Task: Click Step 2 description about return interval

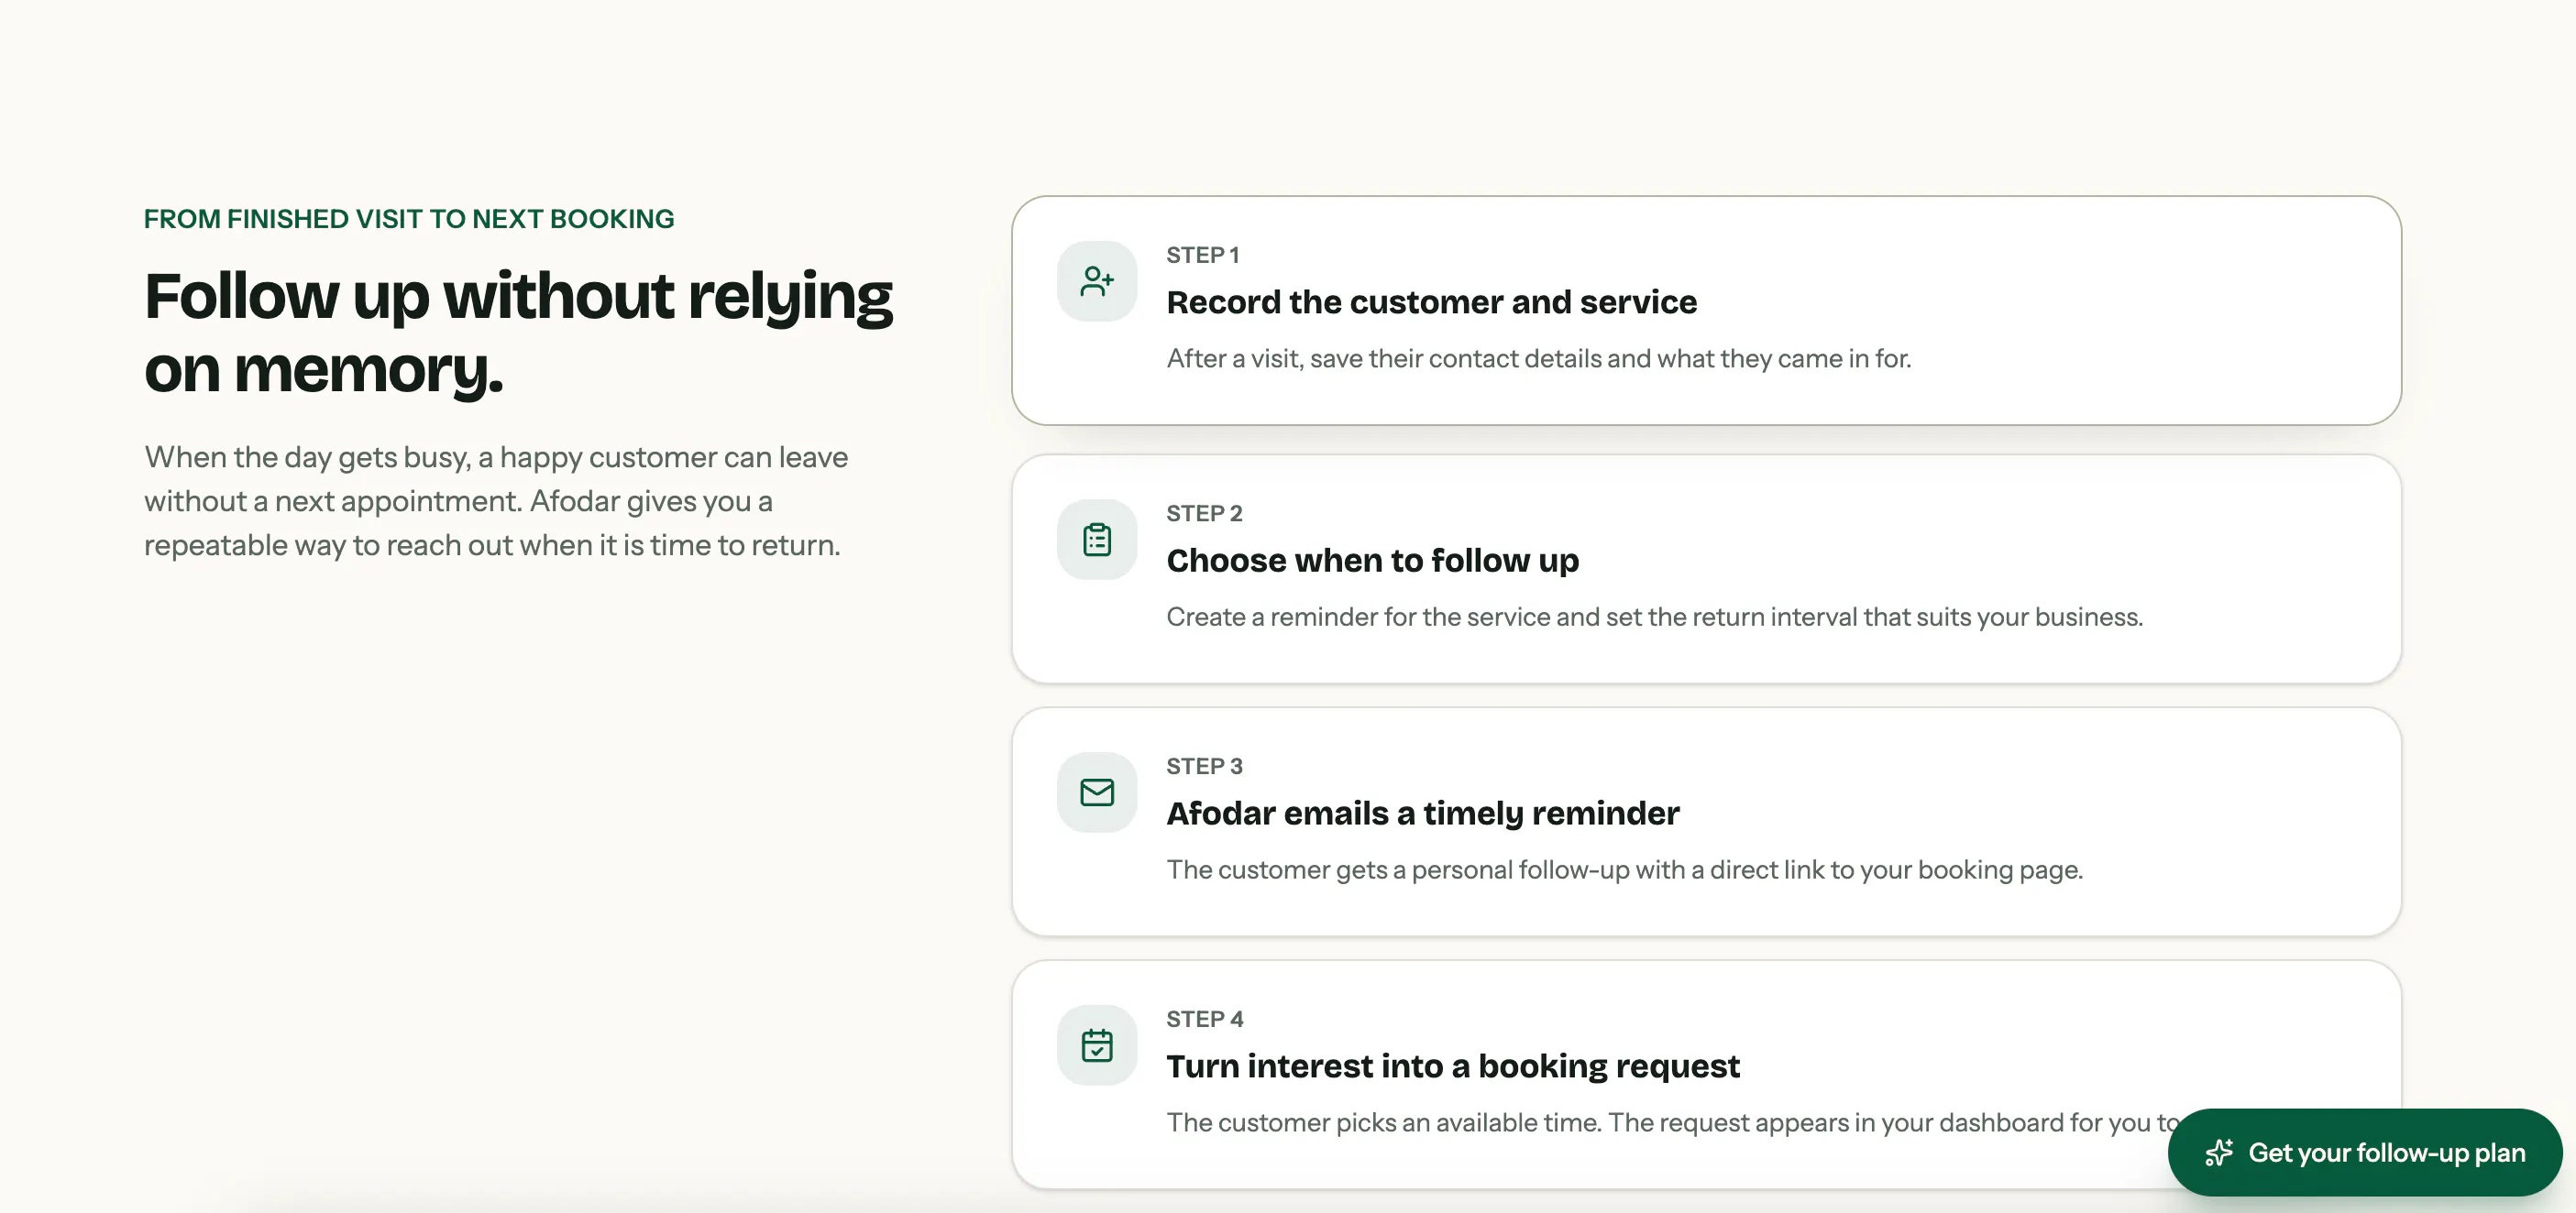Action: 1654,617
